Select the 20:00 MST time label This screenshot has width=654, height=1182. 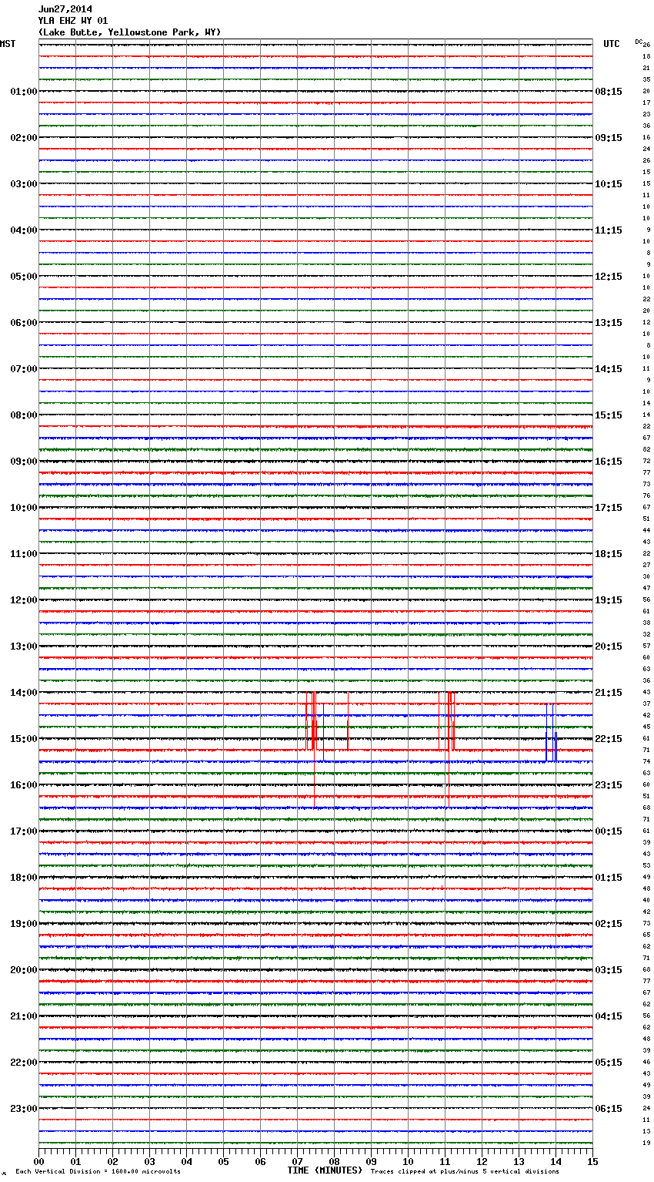(x=23, y=970)
